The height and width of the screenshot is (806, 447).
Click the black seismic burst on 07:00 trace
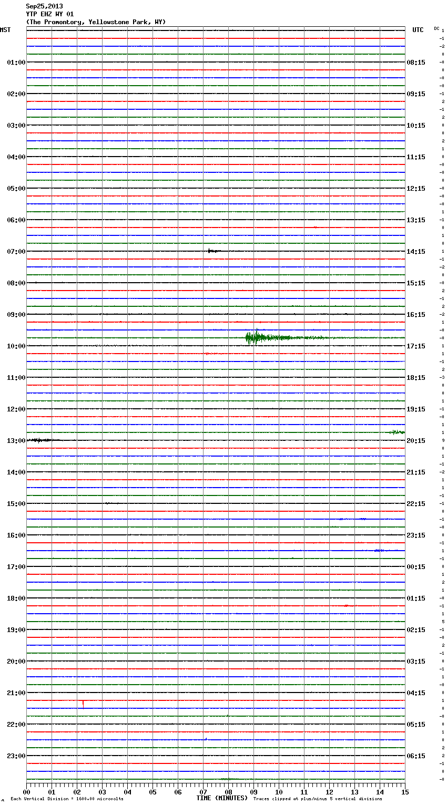point(214,251)
